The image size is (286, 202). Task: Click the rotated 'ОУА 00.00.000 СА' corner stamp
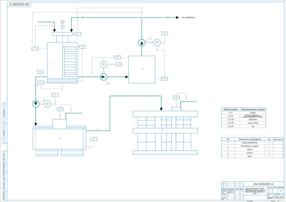pos(19,4)
